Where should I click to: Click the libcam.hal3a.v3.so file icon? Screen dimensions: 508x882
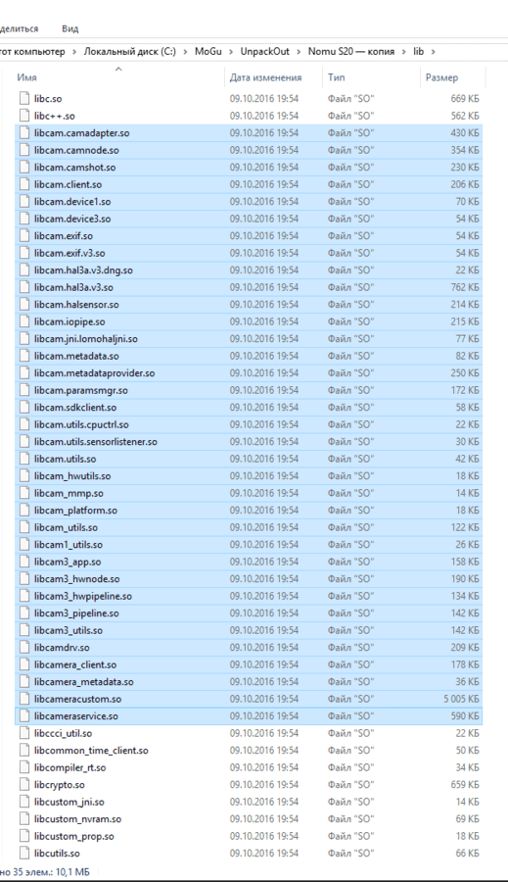pos(23,287)
